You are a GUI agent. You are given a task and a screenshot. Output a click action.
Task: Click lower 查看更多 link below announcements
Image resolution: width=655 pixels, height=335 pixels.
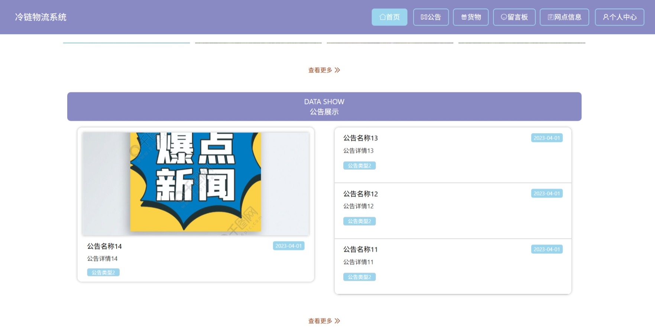pyautogui.click(x=324, y=321)
